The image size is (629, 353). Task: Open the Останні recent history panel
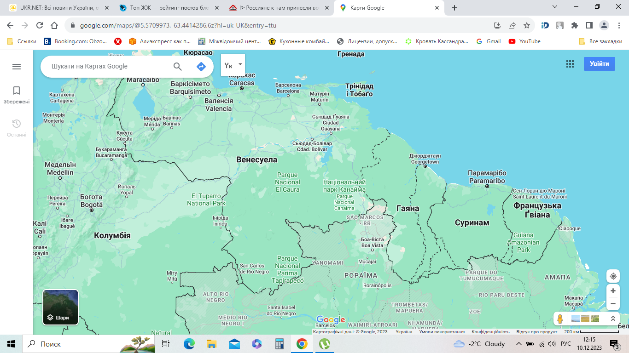17,128
